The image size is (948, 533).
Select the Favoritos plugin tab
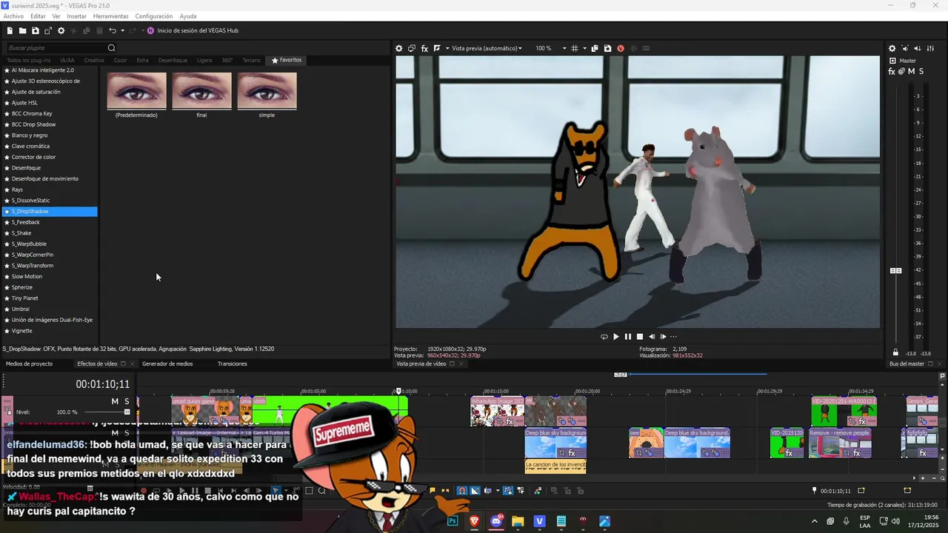[x=287, y=60]
